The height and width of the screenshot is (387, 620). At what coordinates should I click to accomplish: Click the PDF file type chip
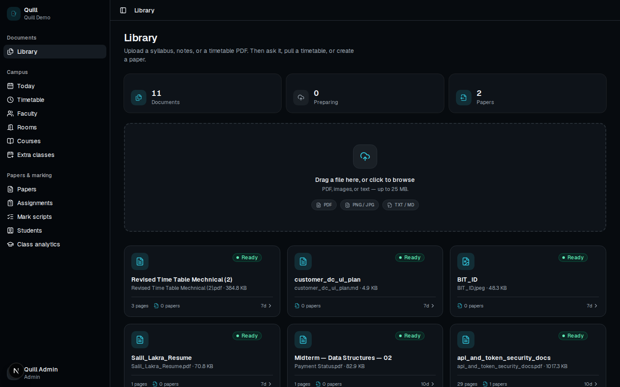(x=324, y=205)
